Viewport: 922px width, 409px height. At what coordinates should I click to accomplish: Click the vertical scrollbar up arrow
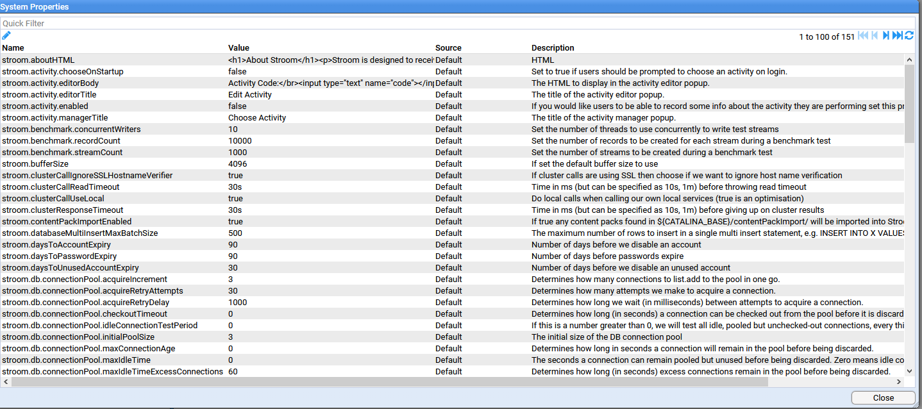point(909,60)
